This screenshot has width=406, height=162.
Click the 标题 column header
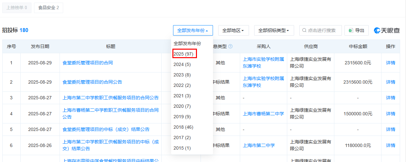click(111, 47)
